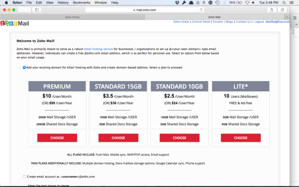Click the STANDARD 15GB plan header
Screen dimensions: 299x187
[118, 86]
